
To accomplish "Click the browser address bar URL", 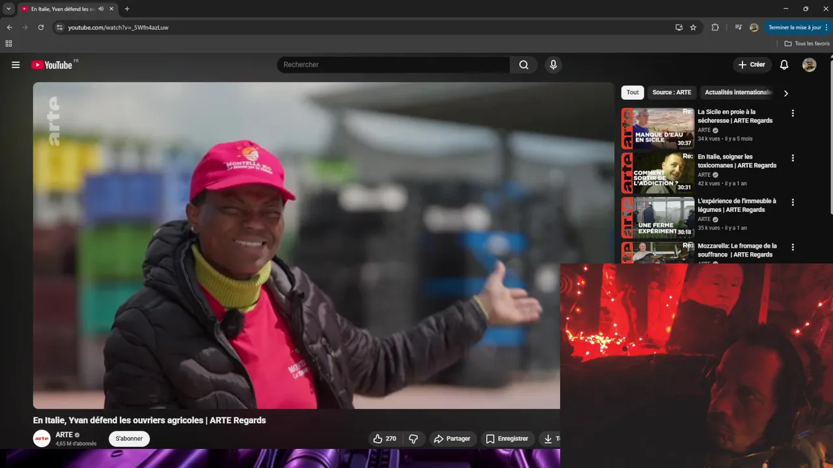I will click(x=118, y=27).
